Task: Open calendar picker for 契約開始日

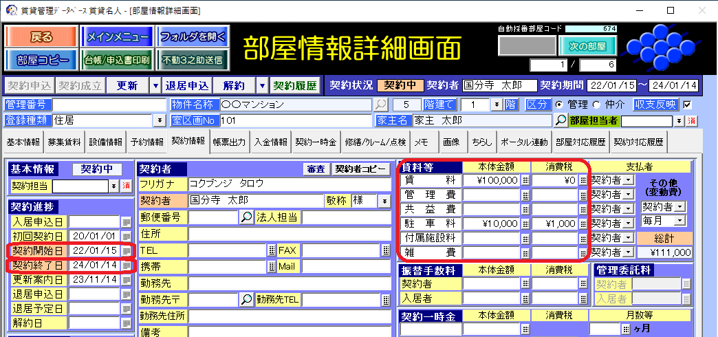Action: coord(126,250)
